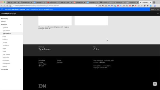The height and width of the screenshot is (90, 160).
Task: Expand the Disciplines section chevron
Action: click(x=21, y=69)
